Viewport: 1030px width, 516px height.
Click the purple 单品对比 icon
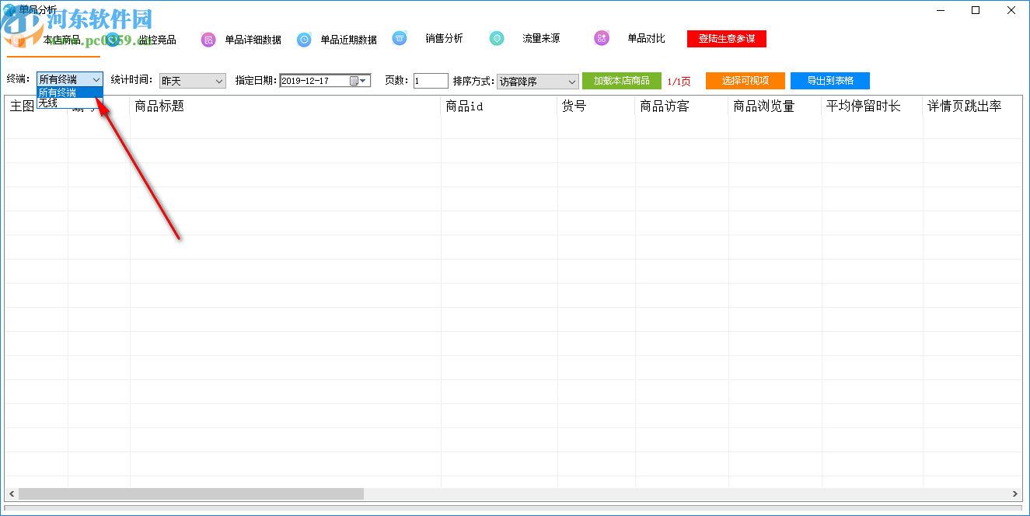602,37
